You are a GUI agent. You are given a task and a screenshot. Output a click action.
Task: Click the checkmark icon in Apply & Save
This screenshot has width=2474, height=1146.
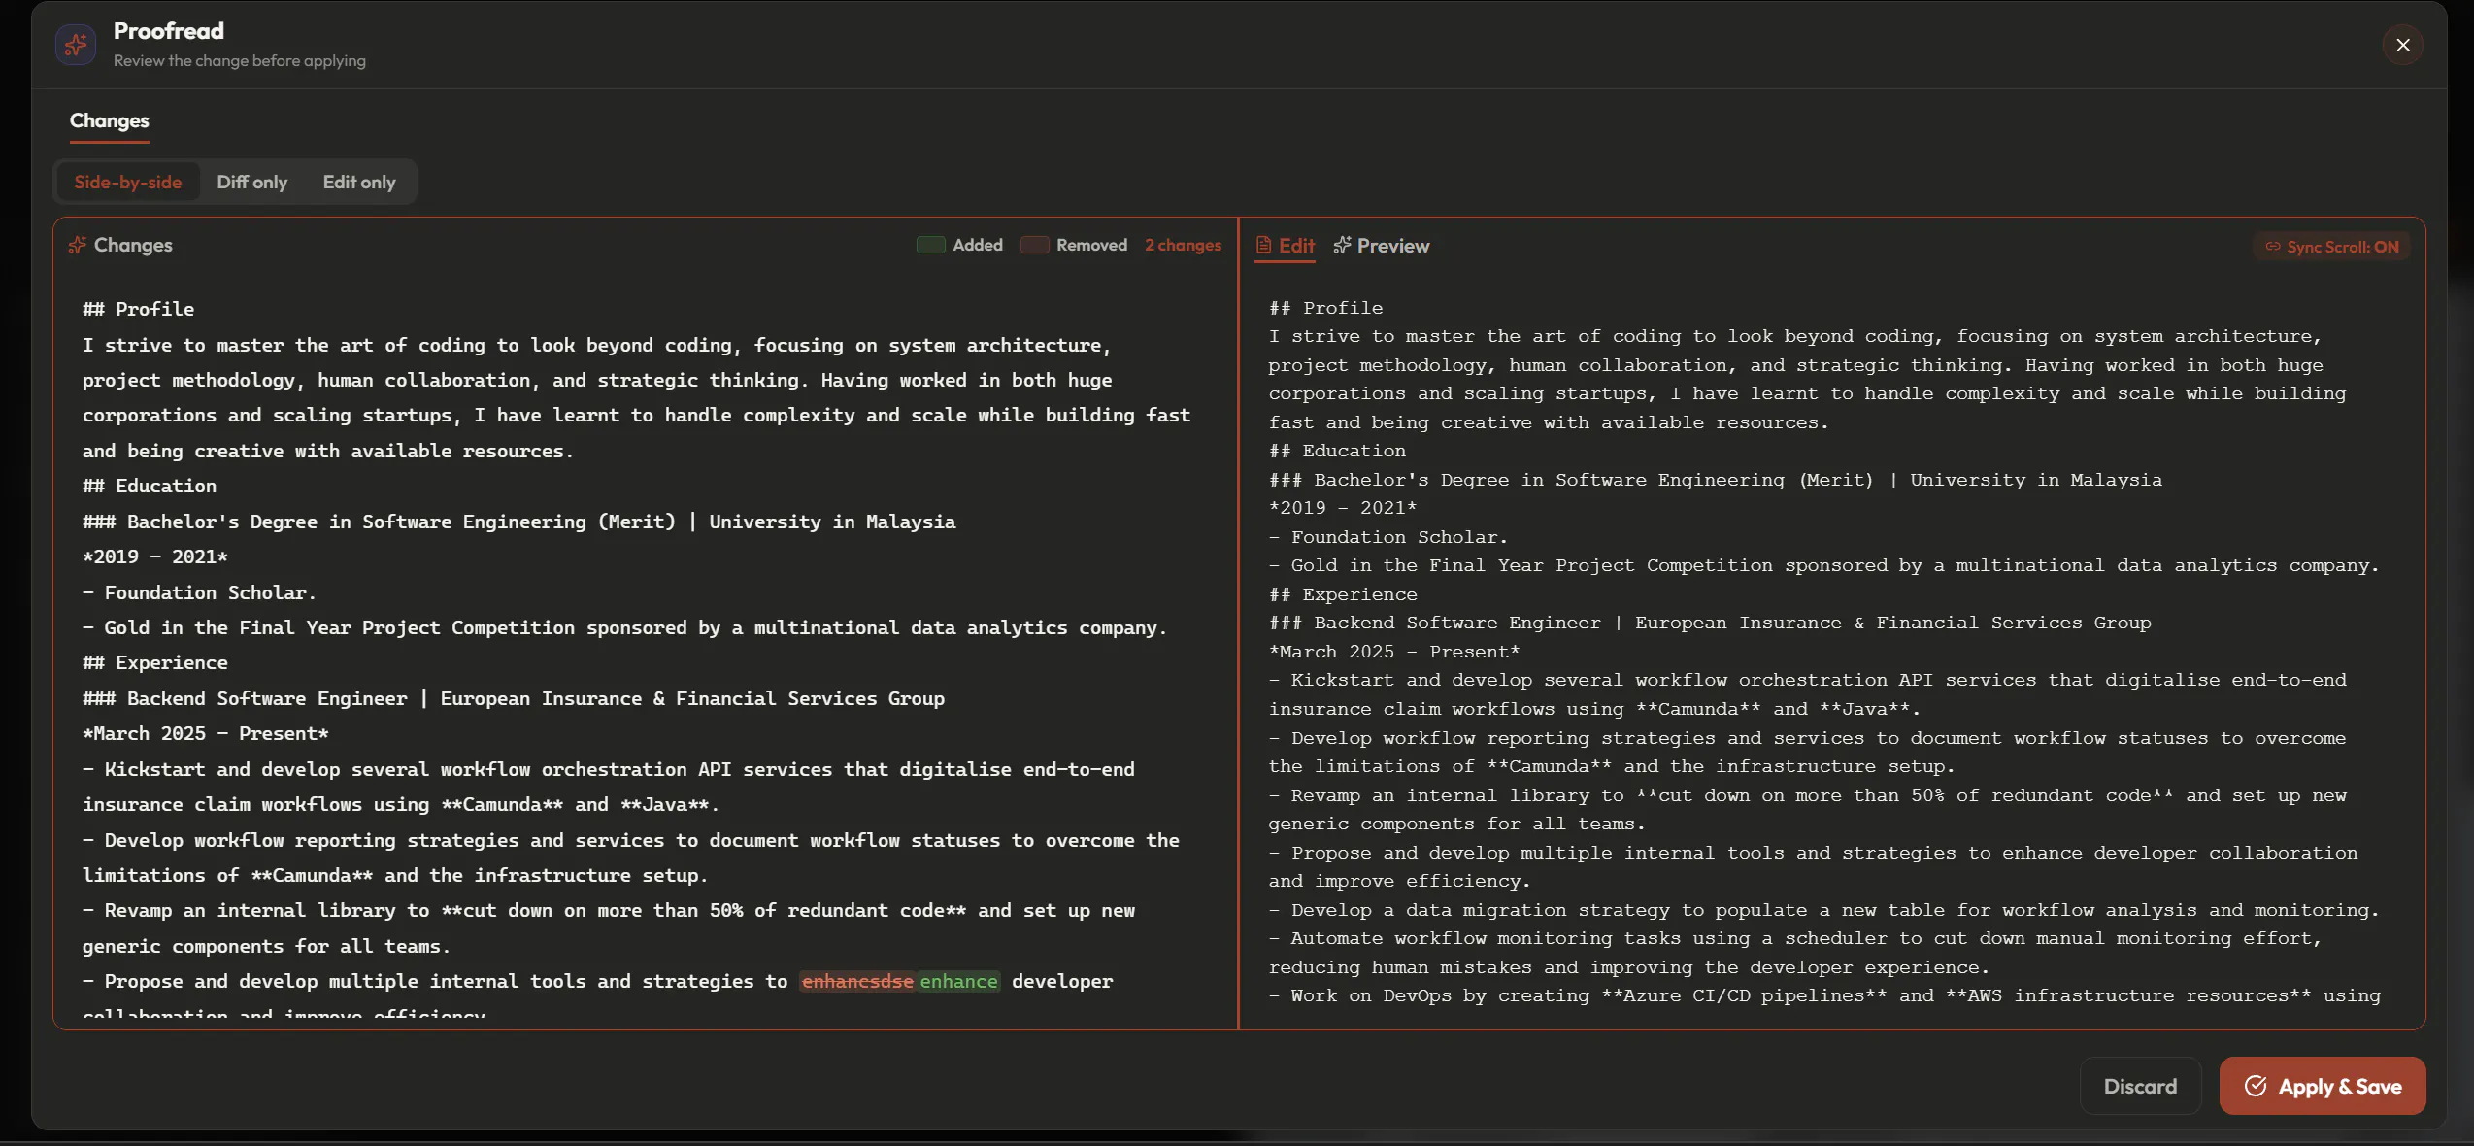[2256, 1086]
